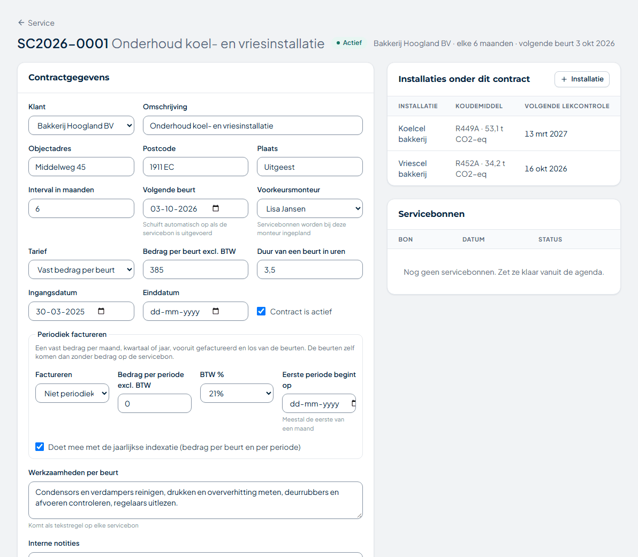Click the 13 mrt 2027 lekcontrole date
This screenshot has width=638, height=557.
[545, 133]
